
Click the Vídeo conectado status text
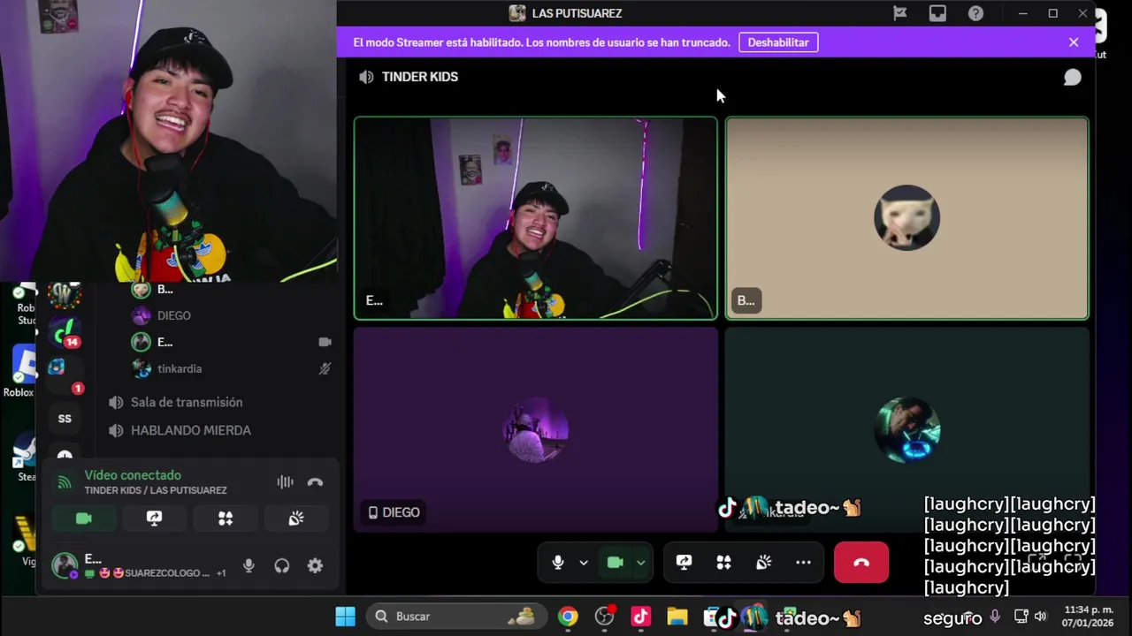point(133,475)
